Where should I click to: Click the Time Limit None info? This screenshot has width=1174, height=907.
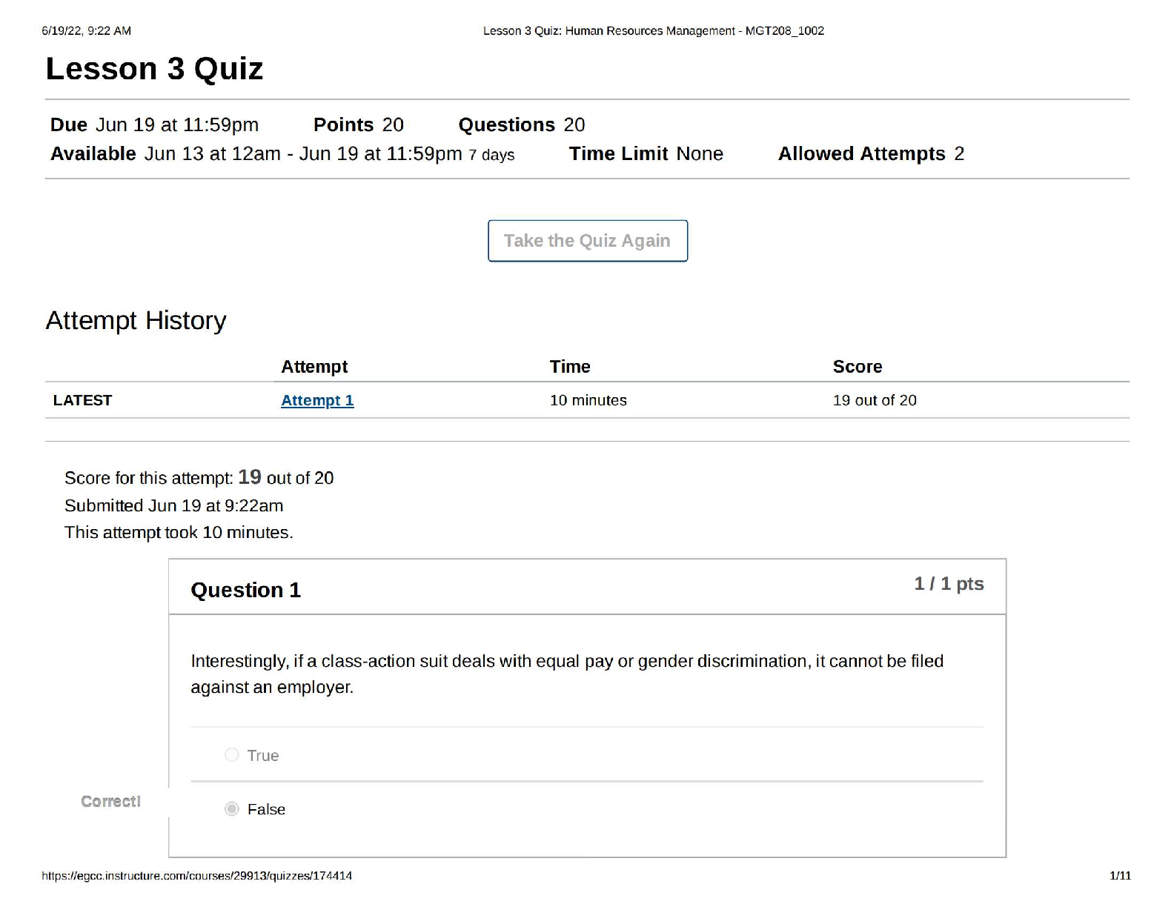click(x=645, y=153)
